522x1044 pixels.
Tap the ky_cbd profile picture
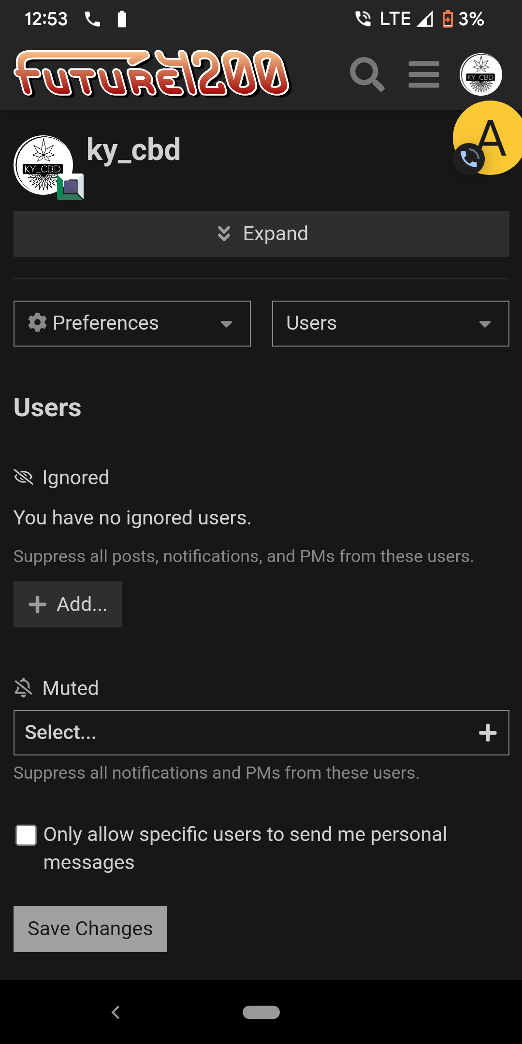[43, 164]
